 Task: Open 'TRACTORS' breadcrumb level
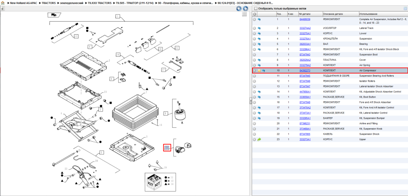49,3
